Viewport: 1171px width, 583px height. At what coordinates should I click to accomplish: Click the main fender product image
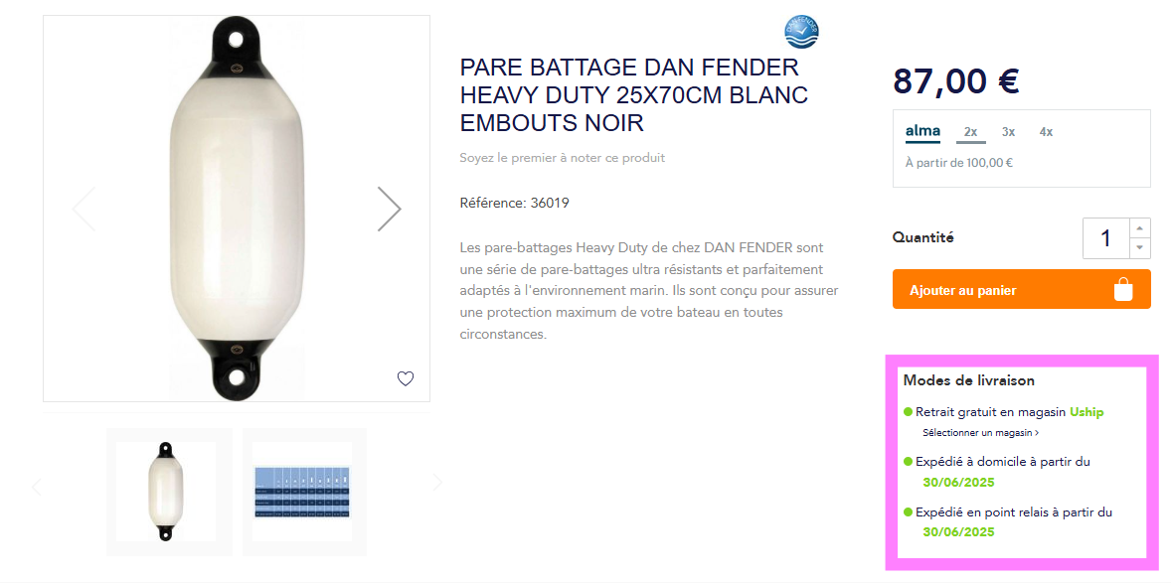[x=236, y=209]
